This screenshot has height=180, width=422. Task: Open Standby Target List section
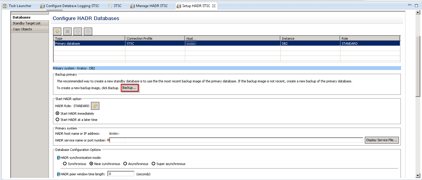pyautogui.click(x=26, y=23)
